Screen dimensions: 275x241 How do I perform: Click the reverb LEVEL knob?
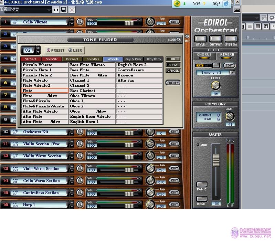coord(215,86)
